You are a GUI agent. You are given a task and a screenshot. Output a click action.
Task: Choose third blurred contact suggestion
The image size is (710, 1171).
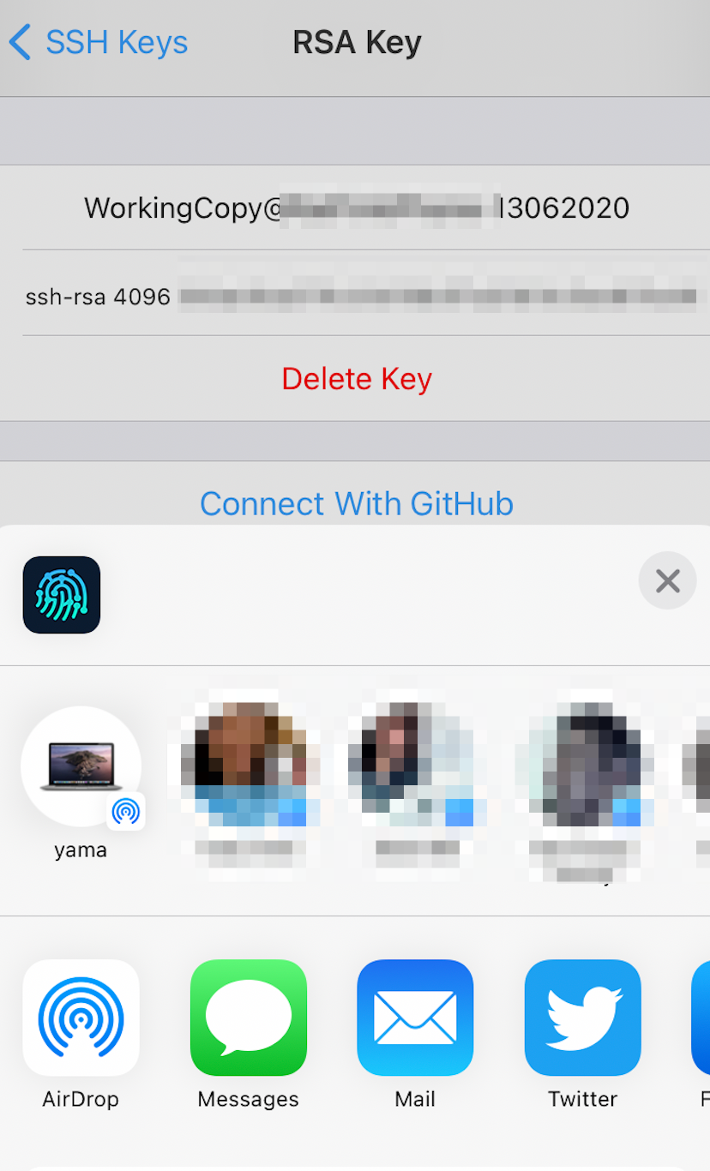pos(583,784)
